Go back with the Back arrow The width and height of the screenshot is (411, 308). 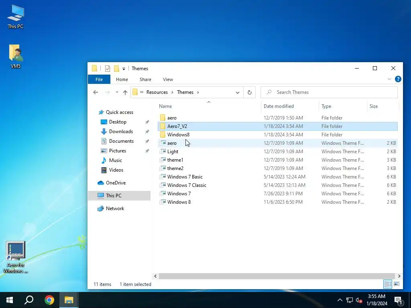pos(96,92)
